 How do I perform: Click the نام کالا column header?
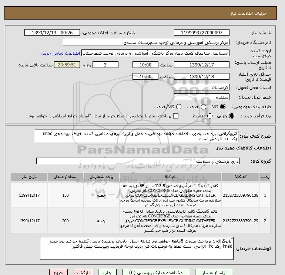[171, 177]
